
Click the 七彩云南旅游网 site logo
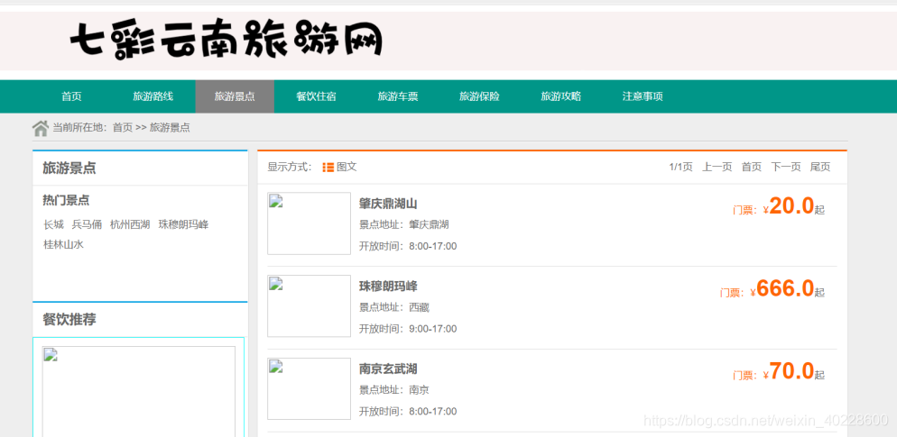point(226,41)
